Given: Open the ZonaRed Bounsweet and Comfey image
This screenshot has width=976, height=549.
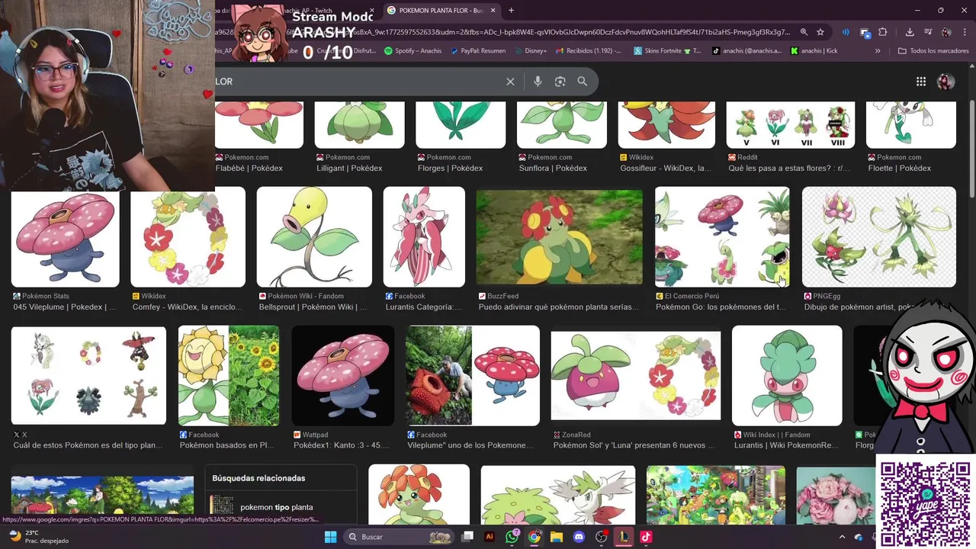Looking at the screenshot, I should click(636, 375).
